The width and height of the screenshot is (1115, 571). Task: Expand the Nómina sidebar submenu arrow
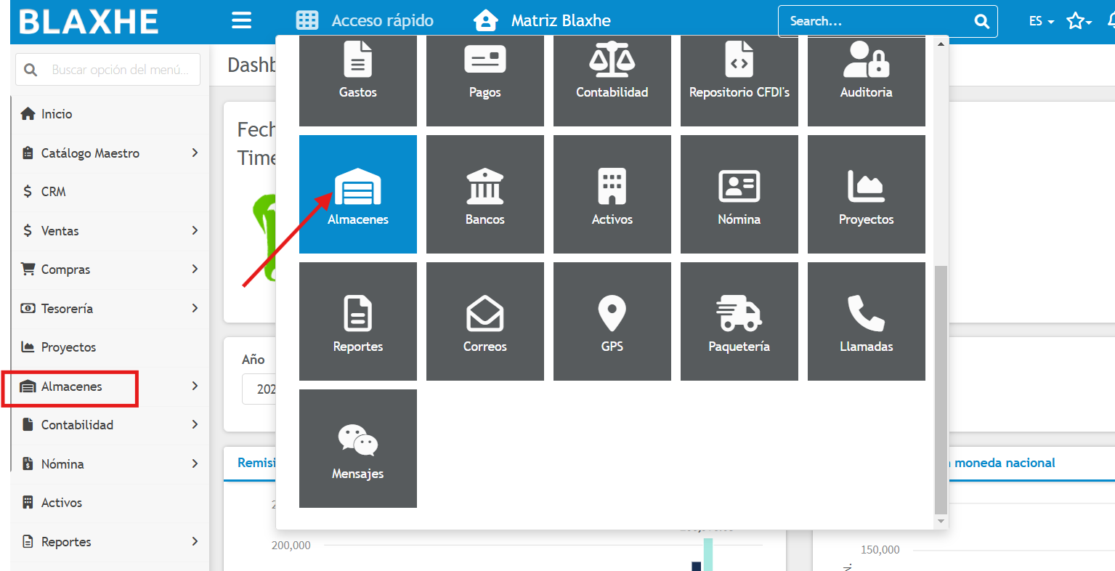[195, 463]
